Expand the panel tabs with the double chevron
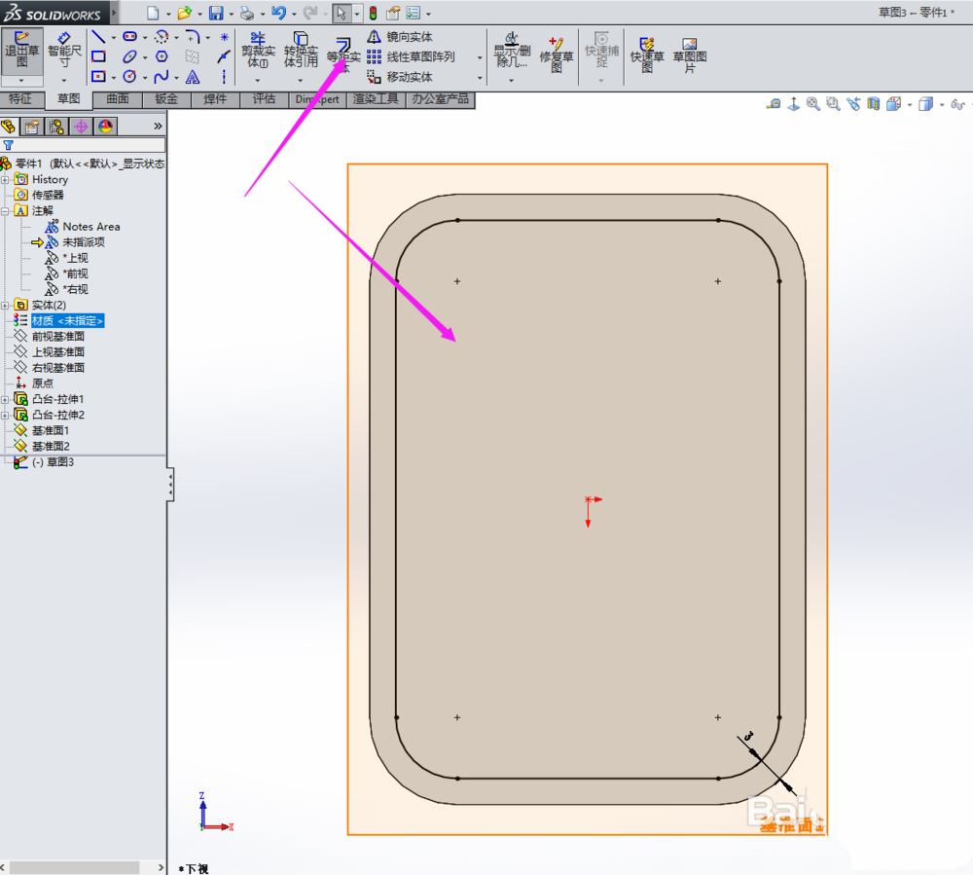This screenshot has height=875, width=973. pos(158,127)
